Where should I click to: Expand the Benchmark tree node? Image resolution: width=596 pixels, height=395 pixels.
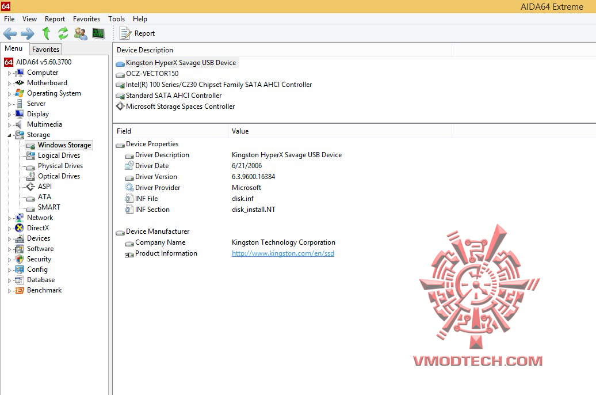point(10,291)
